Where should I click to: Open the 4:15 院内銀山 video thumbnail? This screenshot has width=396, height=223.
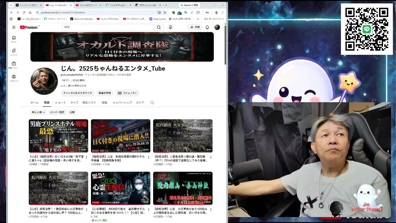pyautogui.click(x=183, y=136)
